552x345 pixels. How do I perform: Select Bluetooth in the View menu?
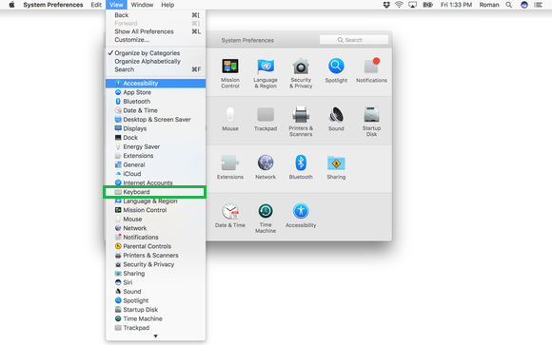(155, 102)
